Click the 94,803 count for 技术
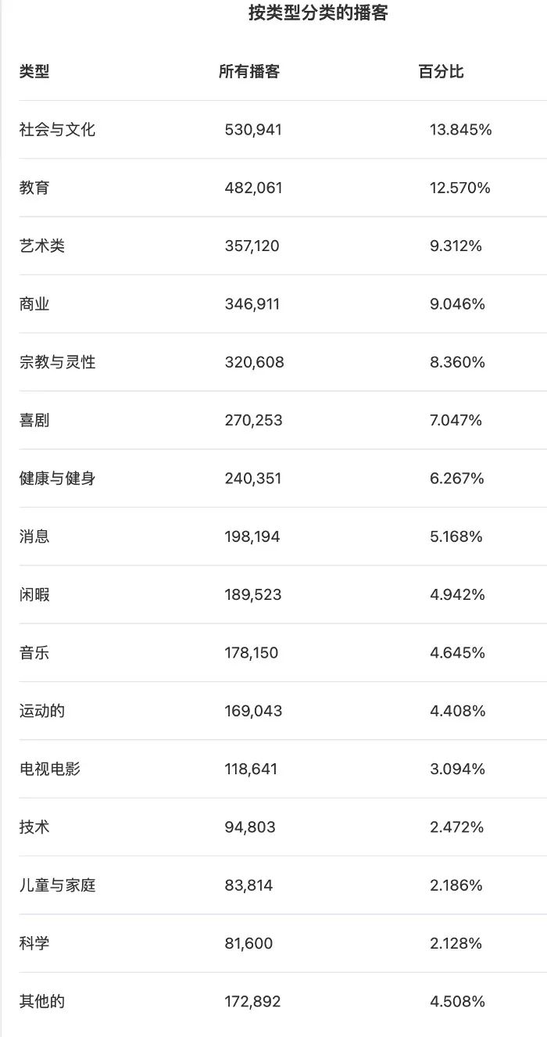This screenshot has width=547, height=1037. (x=250, y=827)
